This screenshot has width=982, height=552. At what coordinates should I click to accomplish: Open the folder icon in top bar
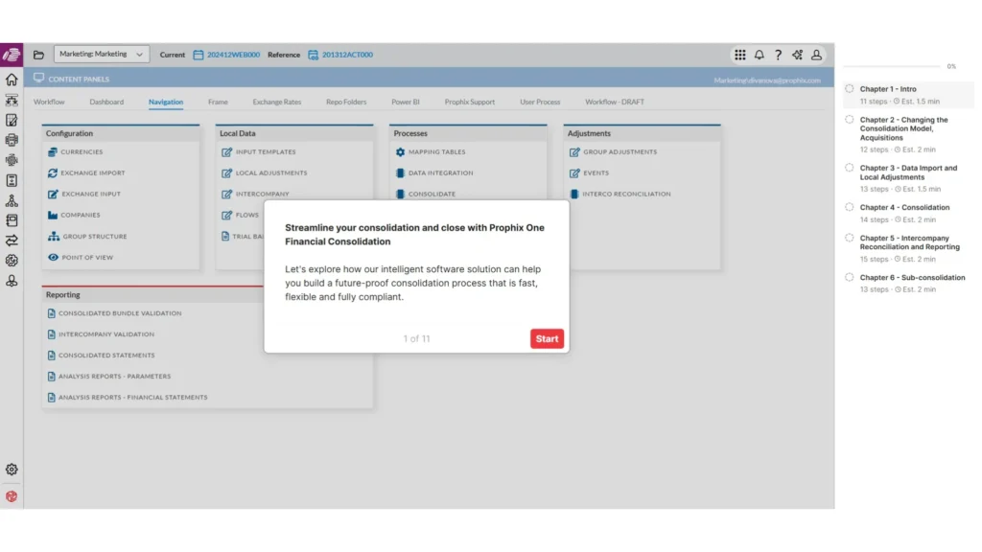pos(38,55)
